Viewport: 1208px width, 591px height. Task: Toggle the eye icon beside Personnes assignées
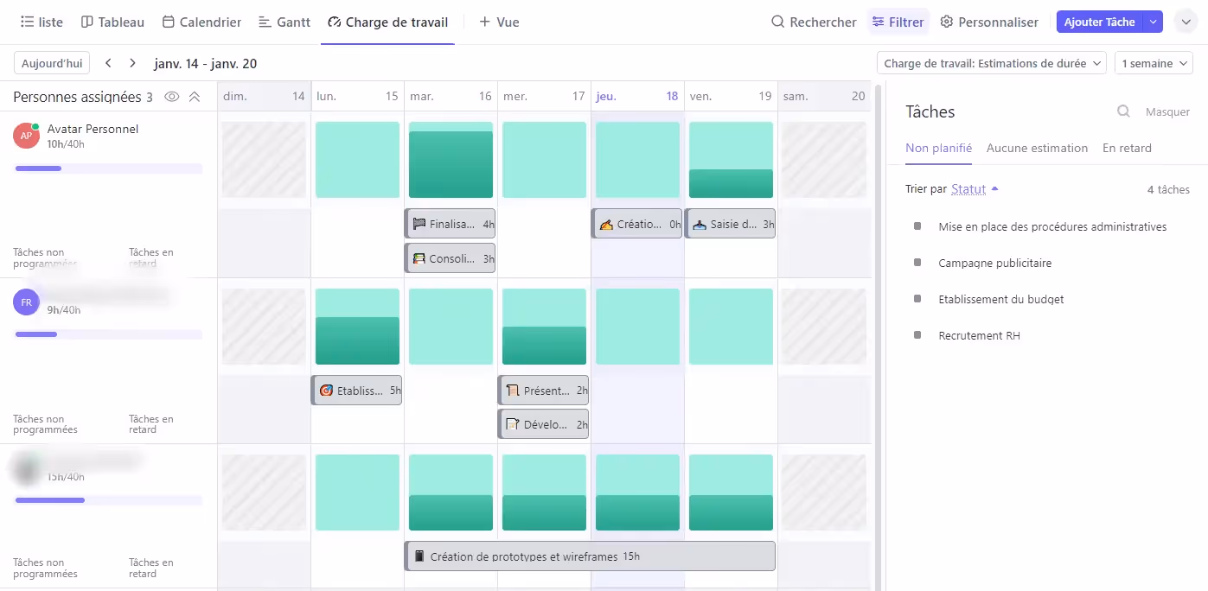pyautogui.click(x=170, y=98)
